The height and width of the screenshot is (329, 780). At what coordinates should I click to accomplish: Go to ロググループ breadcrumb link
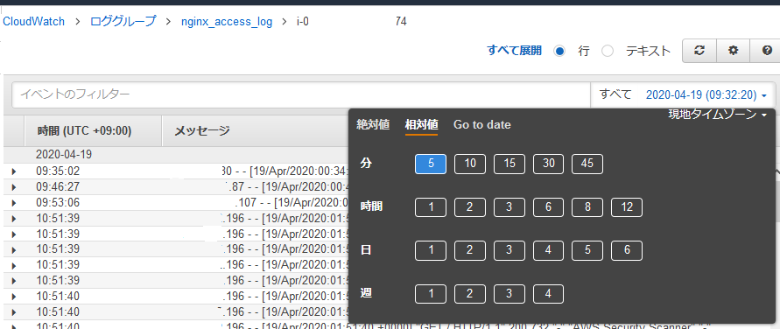(123, 22)
